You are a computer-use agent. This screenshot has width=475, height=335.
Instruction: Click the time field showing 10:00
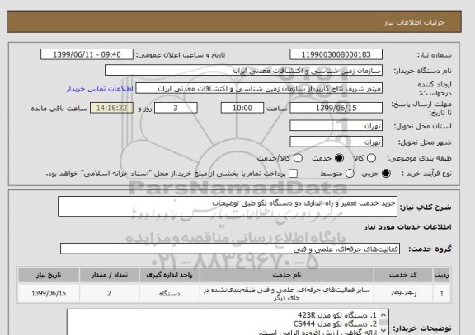pyautogui.click(x=242, y=108)
